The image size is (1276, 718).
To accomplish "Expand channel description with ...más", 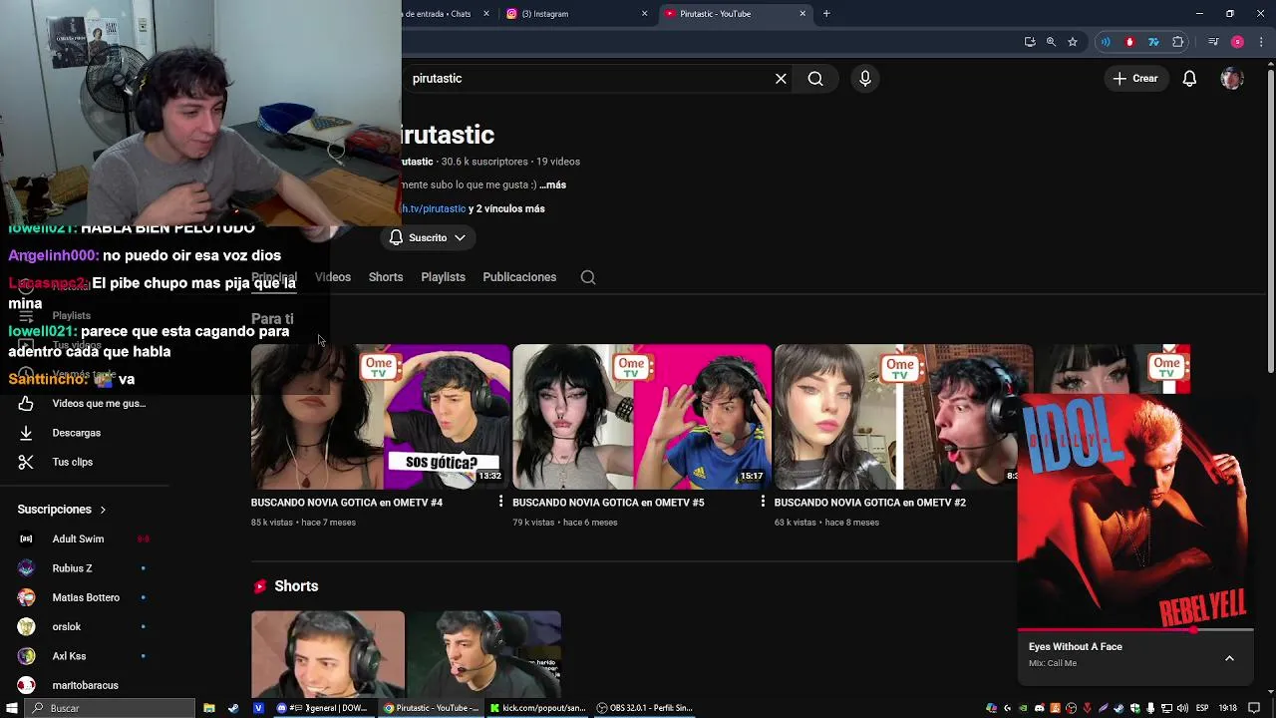I will pos(552,185).
